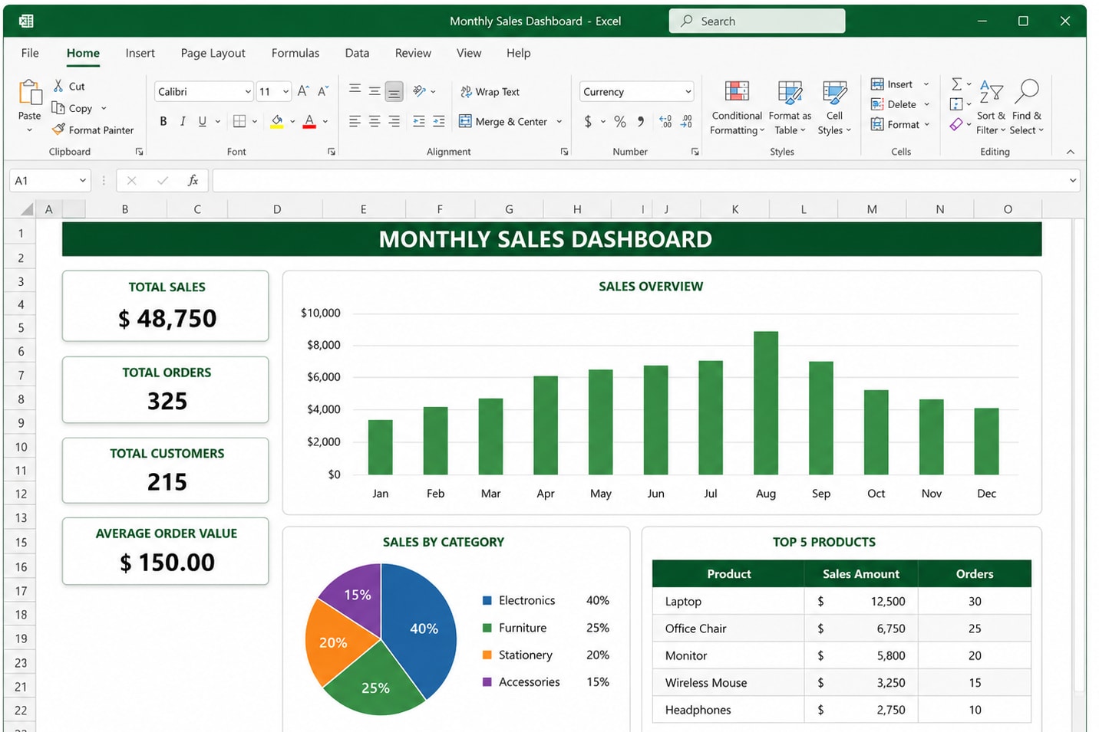Screen dimensions: 1099x732
Task: Toggle Underline formatting
Action: tap(203, 121)
